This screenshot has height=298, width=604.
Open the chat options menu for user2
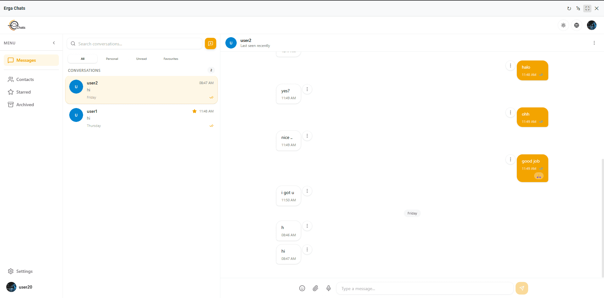pos(594,43)
